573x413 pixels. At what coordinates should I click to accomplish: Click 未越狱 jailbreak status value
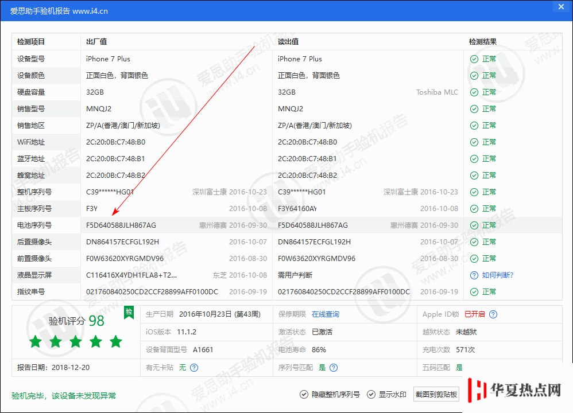click(x=466, y=332)
